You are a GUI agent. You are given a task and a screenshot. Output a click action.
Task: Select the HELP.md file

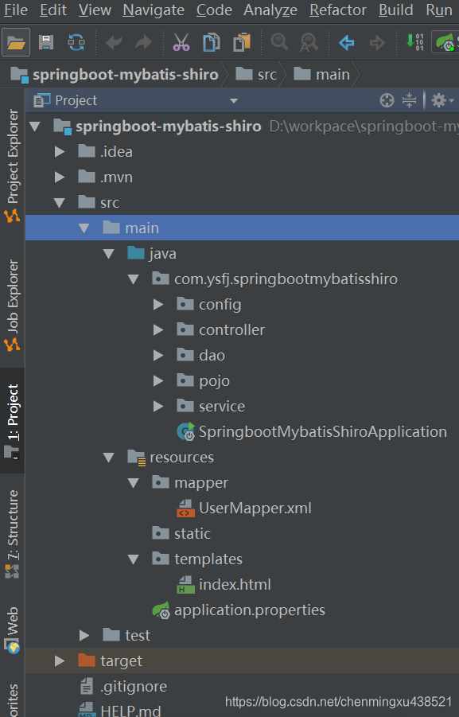[120, 710]
